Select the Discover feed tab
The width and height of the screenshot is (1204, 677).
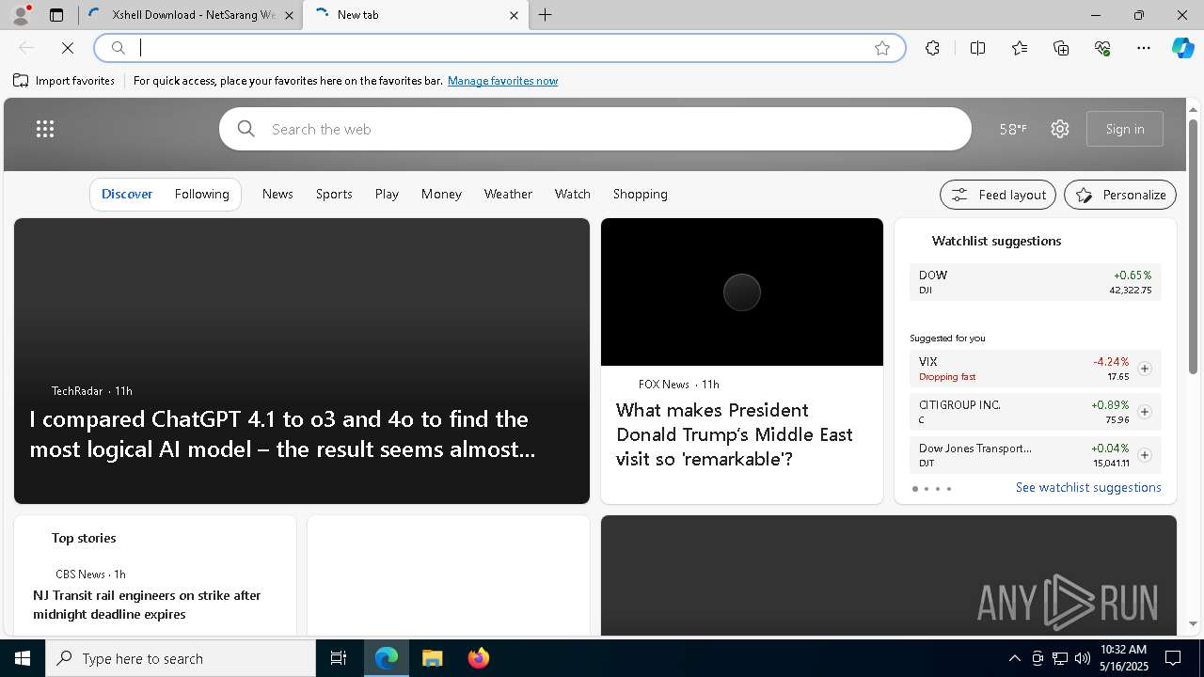(x=127, y=194)
